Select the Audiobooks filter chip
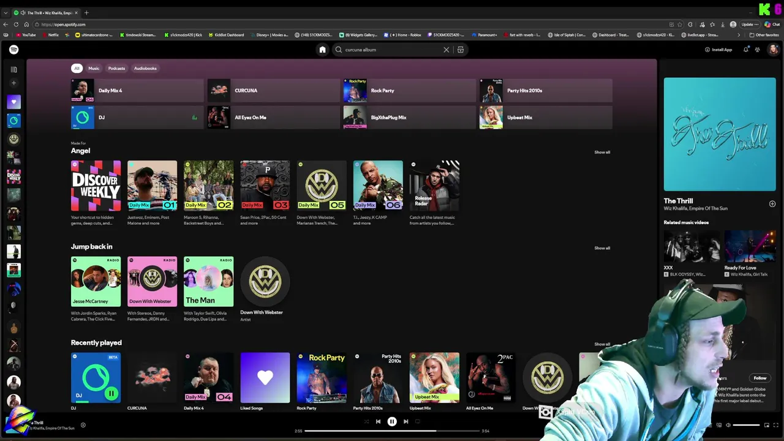The image size is (784, 441). click(x=145, y=68)
